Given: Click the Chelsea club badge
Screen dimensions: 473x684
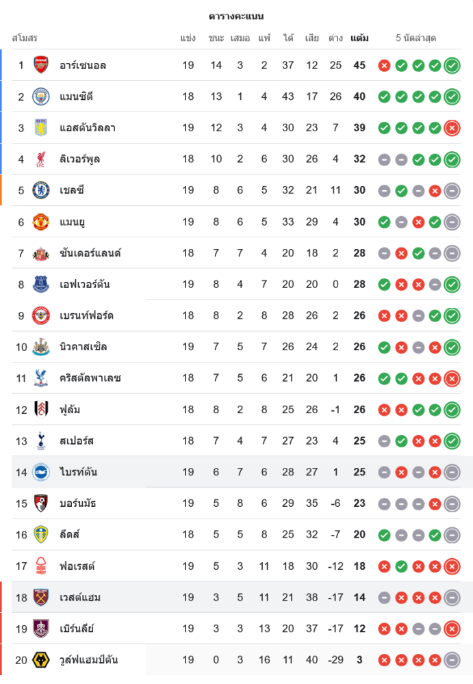Looking at the screenshot, I should pos(41,190).
